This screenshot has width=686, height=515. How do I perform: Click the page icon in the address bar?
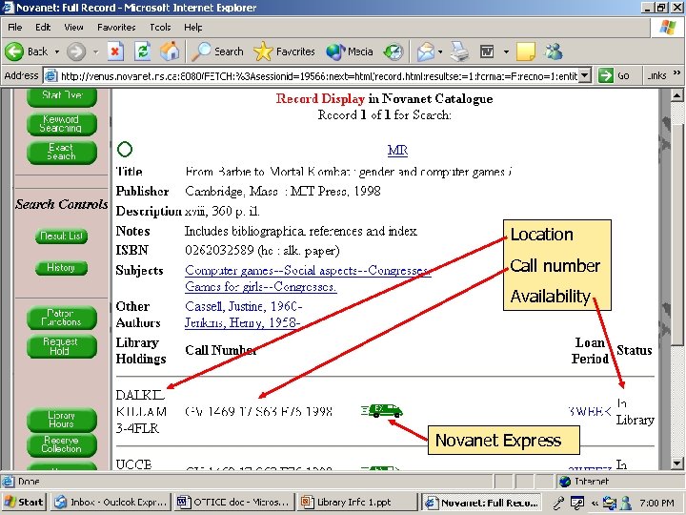[51, 75]
